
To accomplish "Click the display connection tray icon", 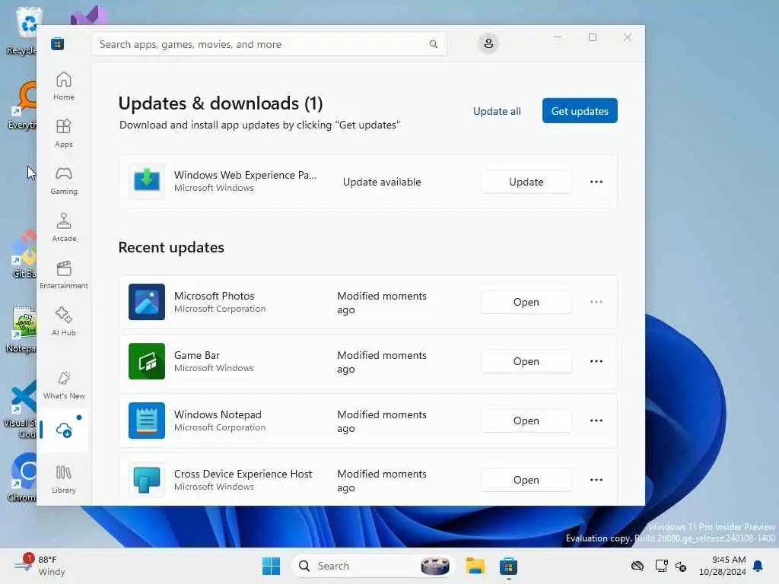I will click(661, 566).
